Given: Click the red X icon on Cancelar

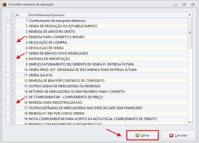Looking at the screenshot, I should point(171,135).
